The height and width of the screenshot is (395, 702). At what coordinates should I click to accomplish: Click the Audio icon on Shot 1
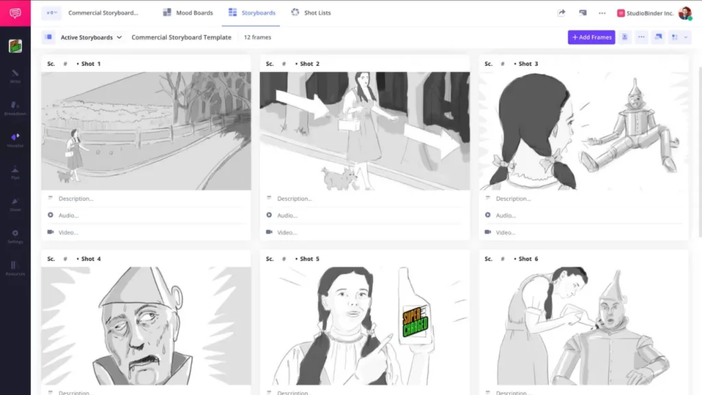[x=51, y=215]
